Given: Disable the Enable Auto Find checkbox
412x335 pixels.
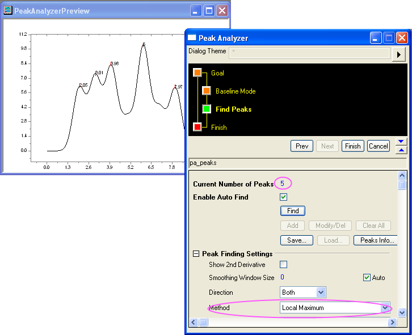Looking at the screenshot, I should click(284, 197).
